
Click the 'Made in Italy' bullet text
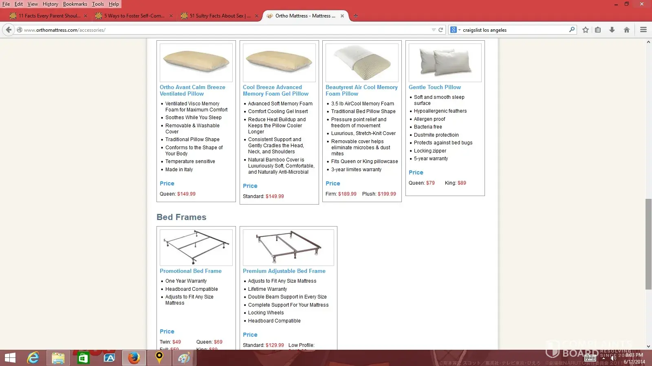click(179, 170)
